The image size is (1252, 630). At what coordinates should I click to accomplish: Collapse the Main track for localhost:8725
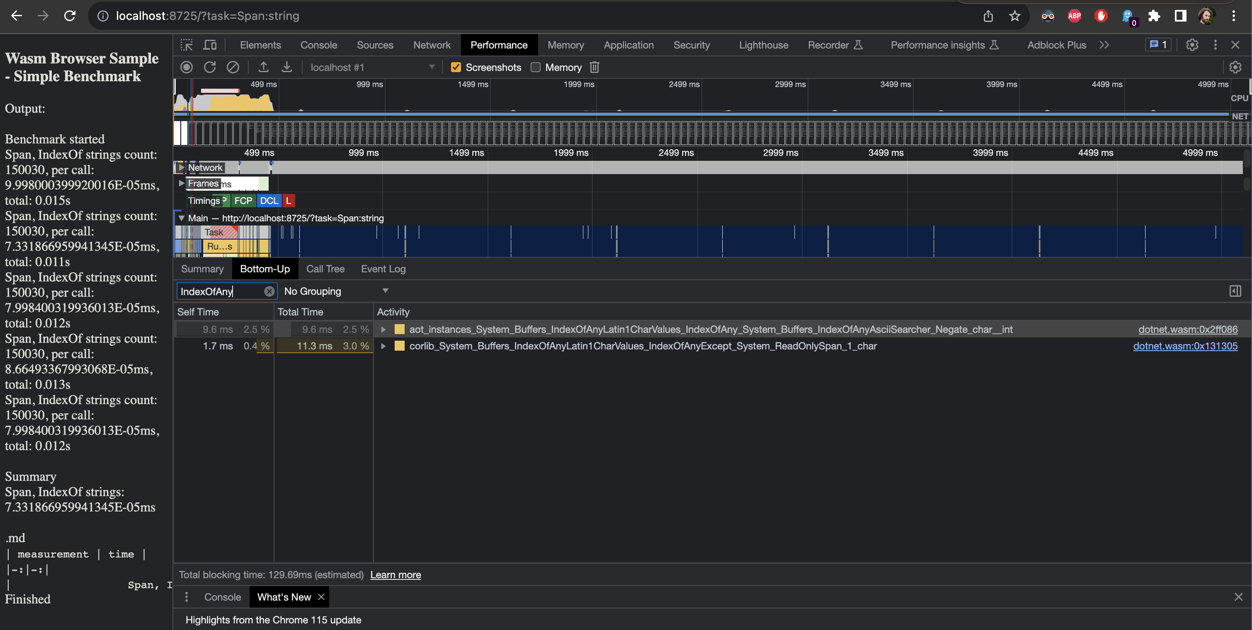[181, 218]
